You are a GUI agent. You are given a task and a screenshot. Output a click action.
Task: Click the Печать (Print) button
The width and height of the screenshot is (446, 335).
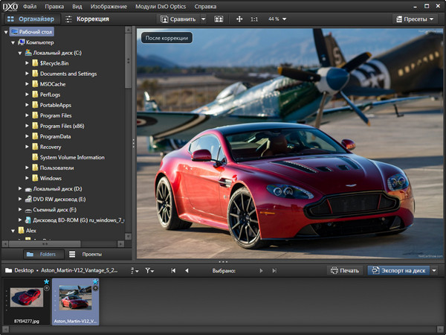(346, 270)
